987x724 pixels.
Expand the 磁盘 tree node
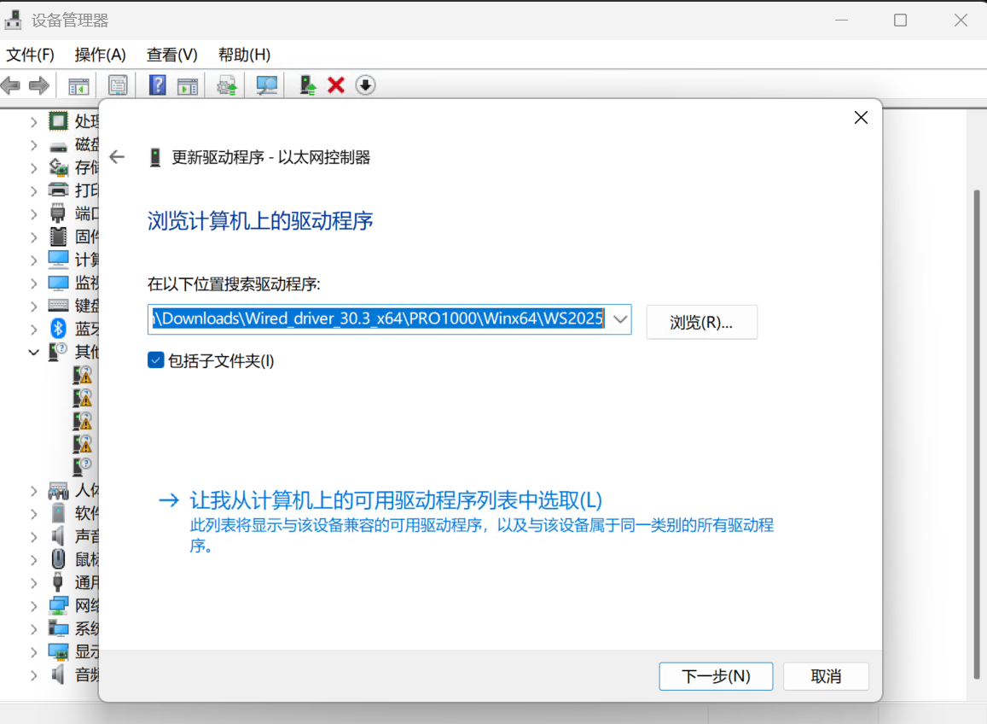point(33,145)
